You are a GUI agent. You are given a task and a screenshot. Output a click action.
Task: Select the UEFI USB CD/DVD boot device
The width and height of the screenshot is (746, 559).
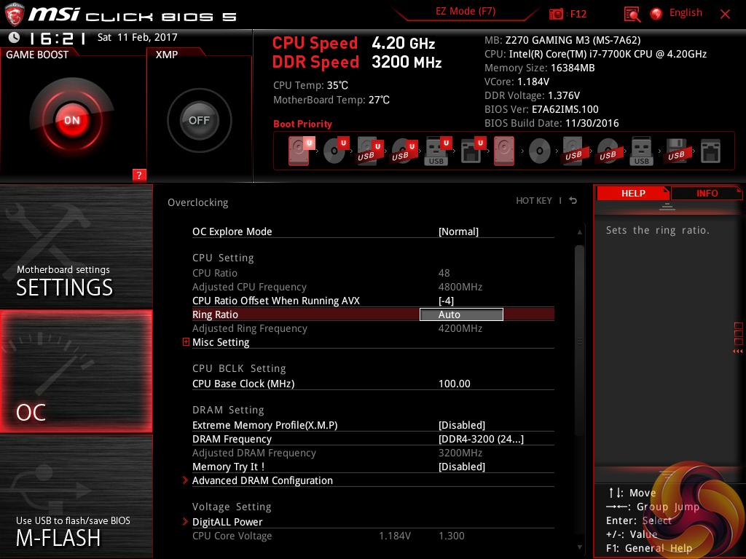click(404, 151)
